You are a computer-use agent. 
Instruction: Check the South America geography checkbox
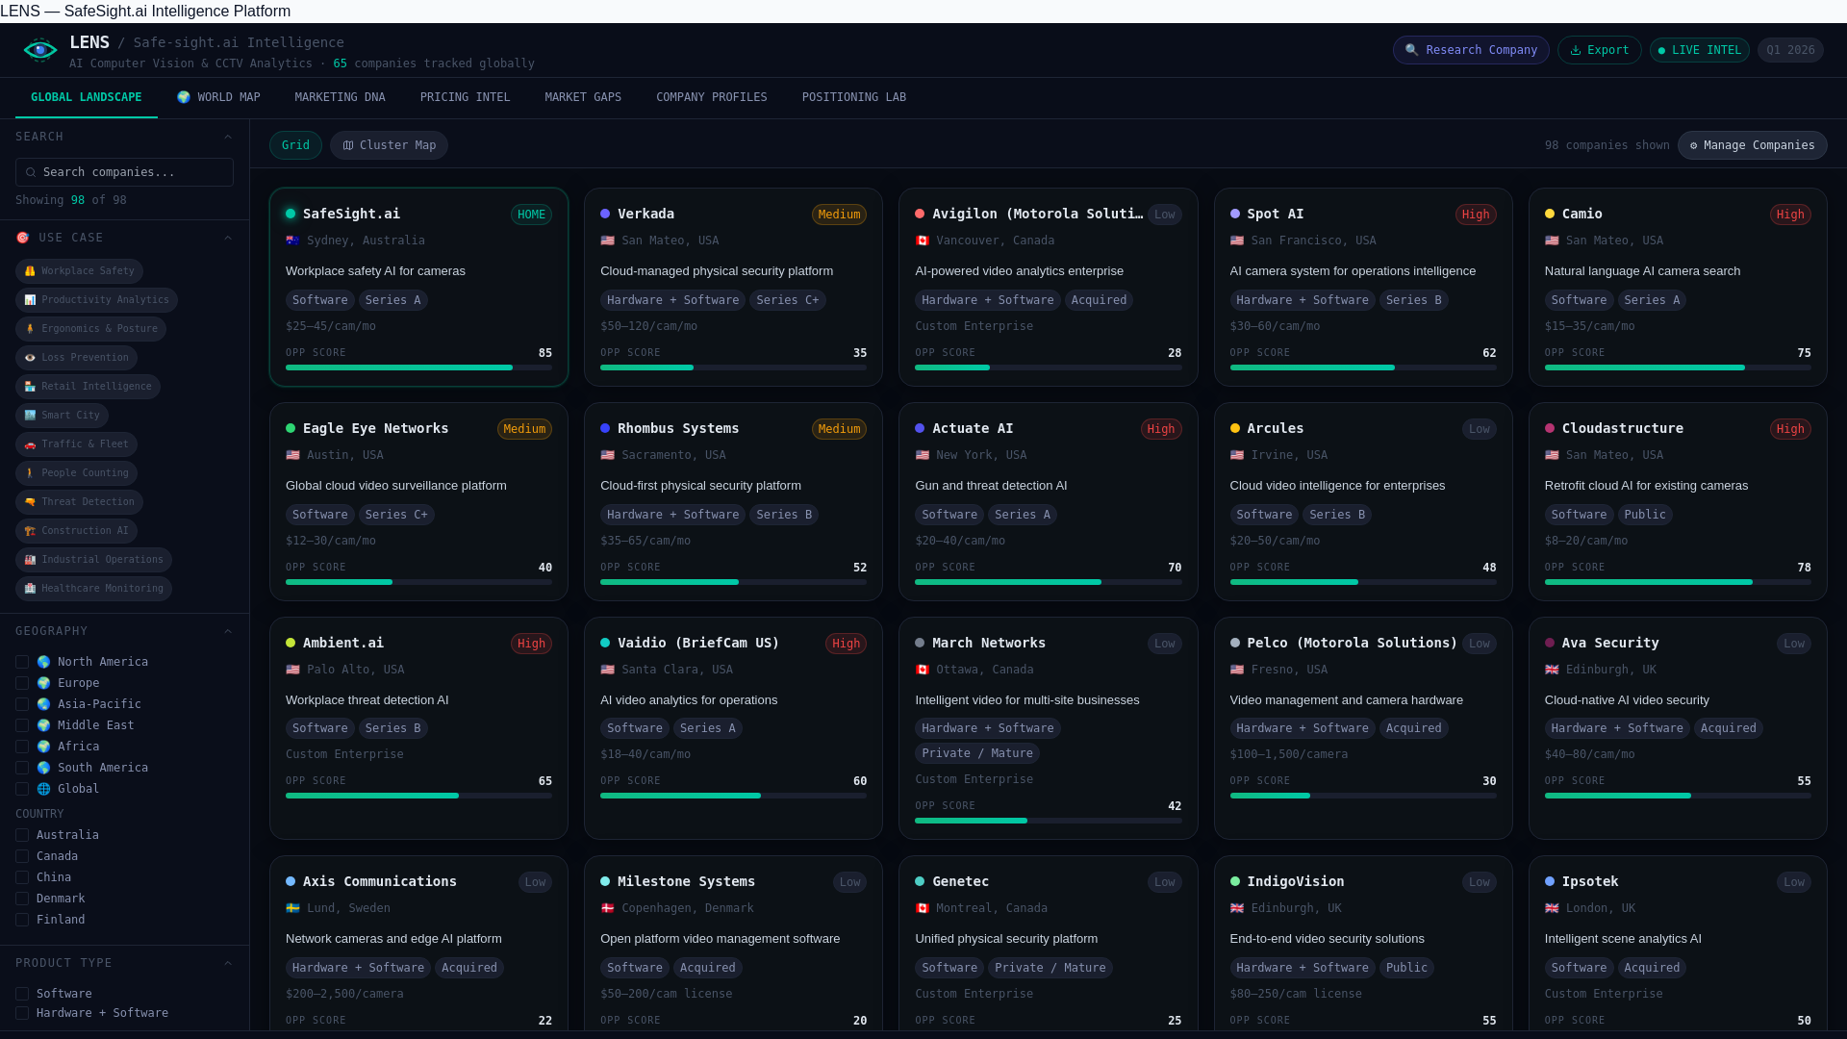[22, 768]
